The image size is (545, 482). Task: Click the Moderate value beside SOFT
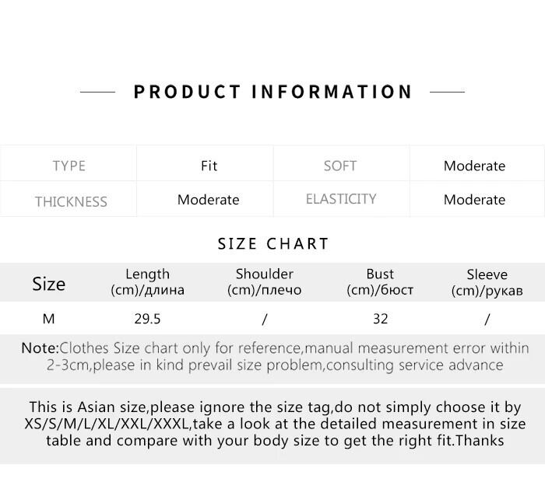point(474,166)
